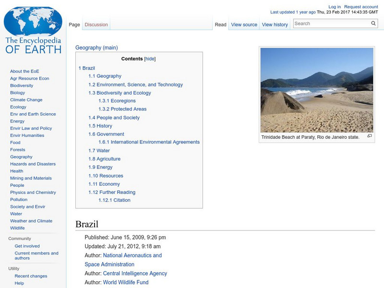Open About the EoE sidebar link

coord(24,71)
